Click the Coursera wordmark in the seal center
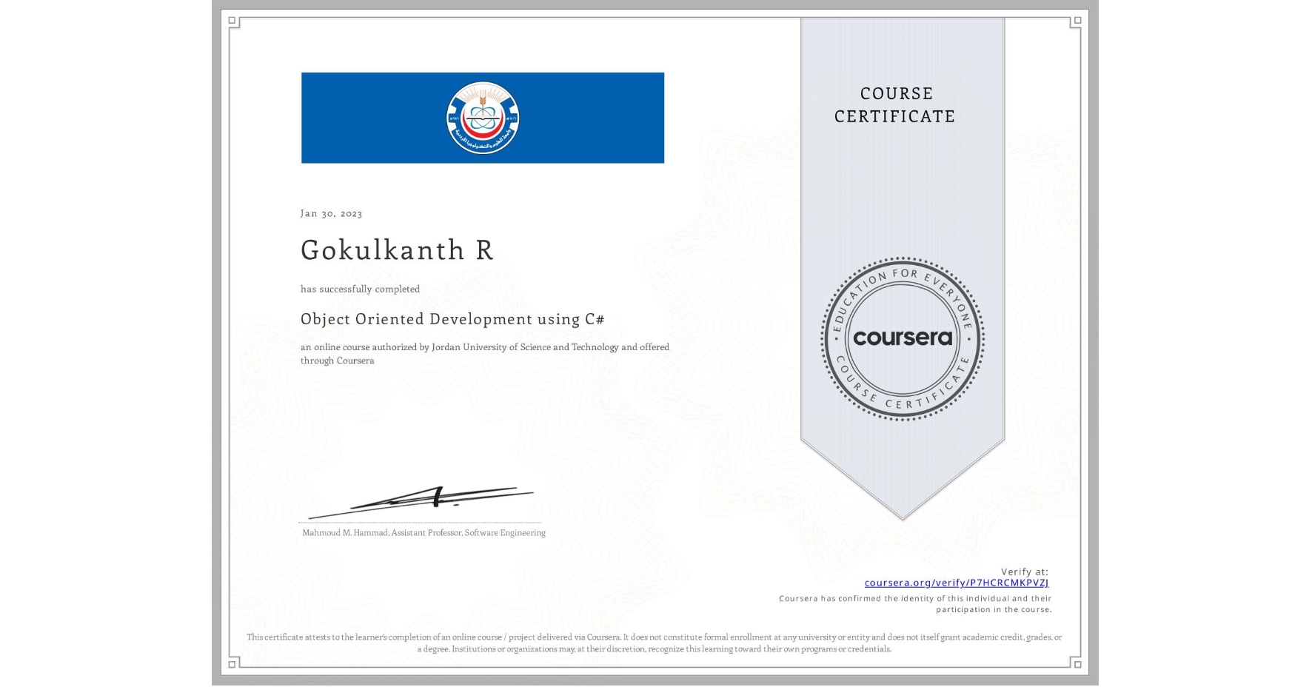The height and width of the screenshot is (687, 1312). pos(902,339)
